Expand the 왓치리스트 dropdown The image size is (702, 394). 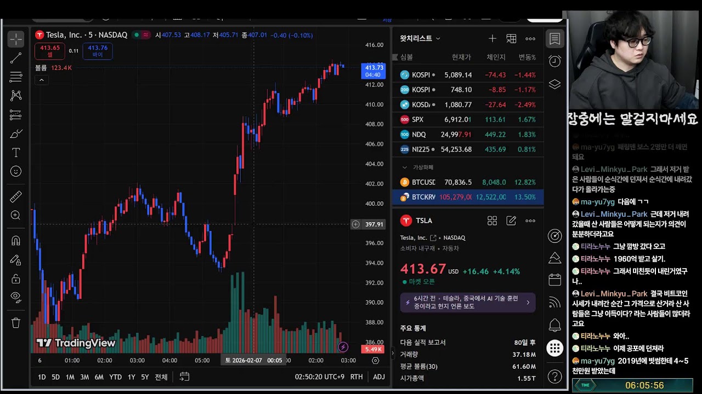[420, 38]
